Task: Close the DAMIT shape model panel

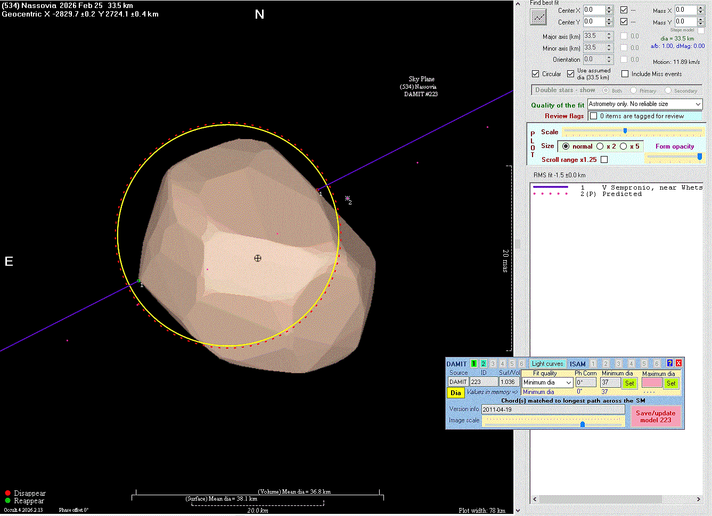Action: [x=678, y=363]
